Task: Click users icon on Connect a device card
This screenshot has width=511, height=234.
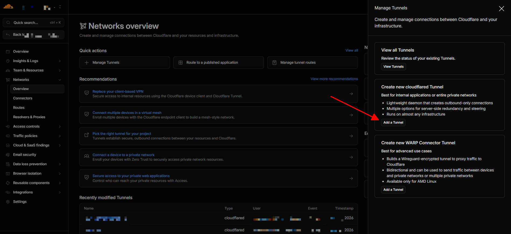Action: (x=87, y=156)
